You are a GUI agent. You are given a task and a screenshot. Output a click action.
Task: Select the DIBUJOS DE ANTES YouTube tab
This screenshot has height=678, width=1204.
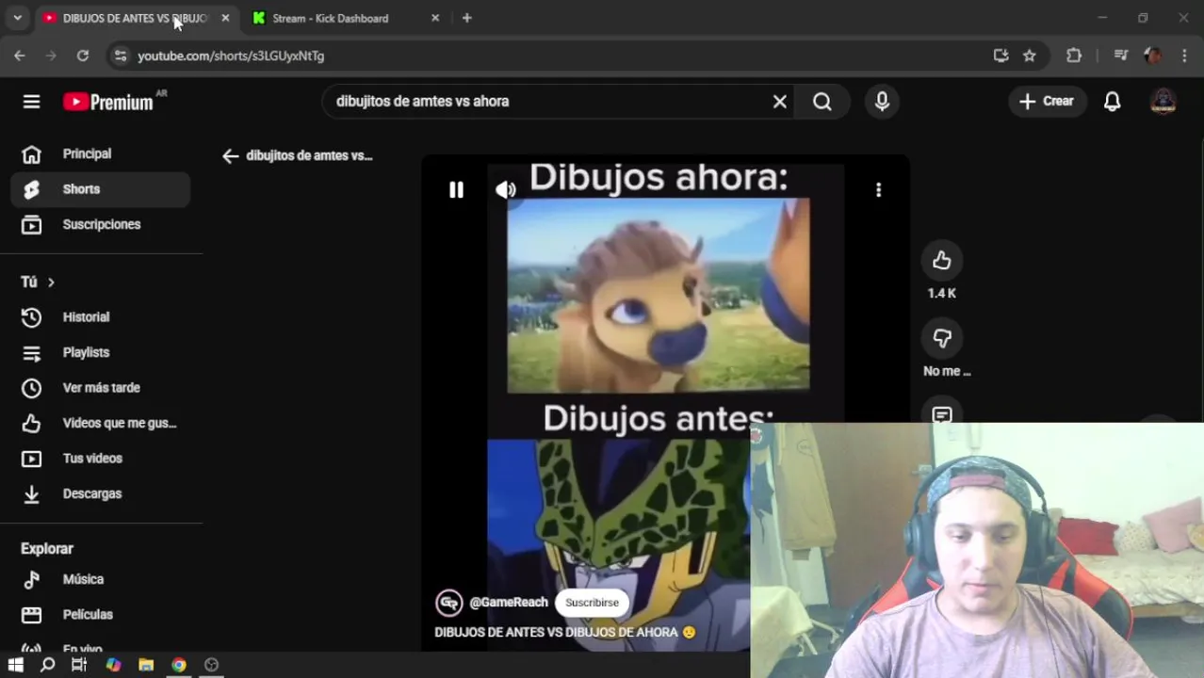click(135, 18)
